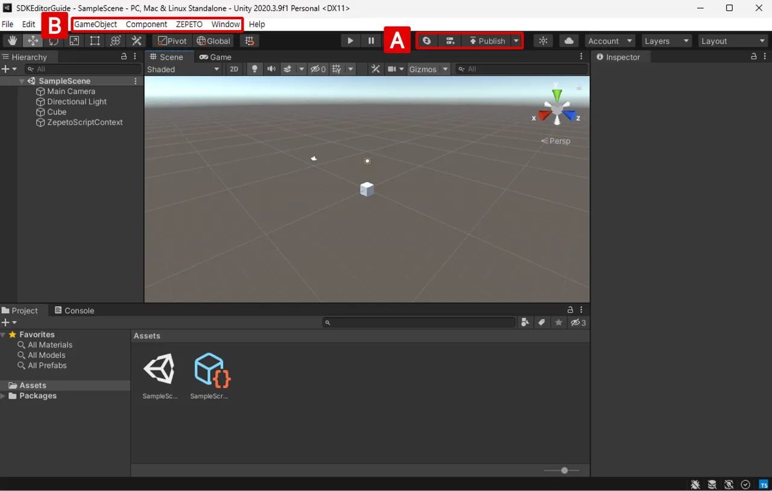Select the Hand tool in the toolbar

pyautogui.click(x=11, y=40)
